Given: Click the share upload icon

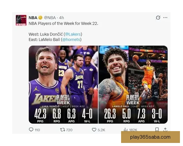Looking at the screenshot, I should click(165, 130).
